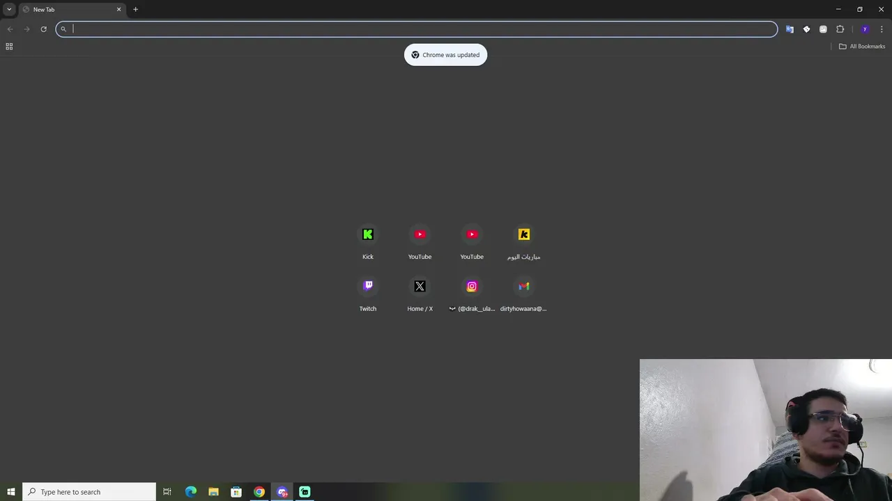892x501 pixels.
Task: Open the purple Y profile avatar
Action: 865,29
